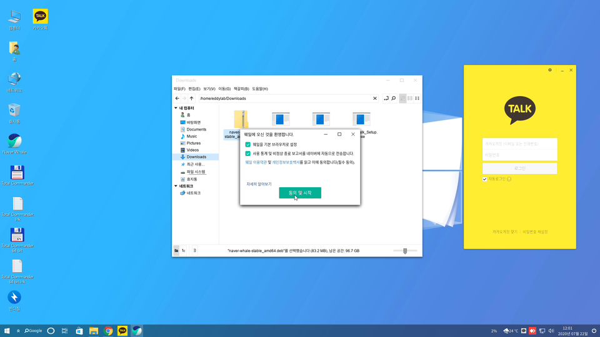600x337 pixels.
Task: Switch to compact list view
Action: [x=410, y=98]
